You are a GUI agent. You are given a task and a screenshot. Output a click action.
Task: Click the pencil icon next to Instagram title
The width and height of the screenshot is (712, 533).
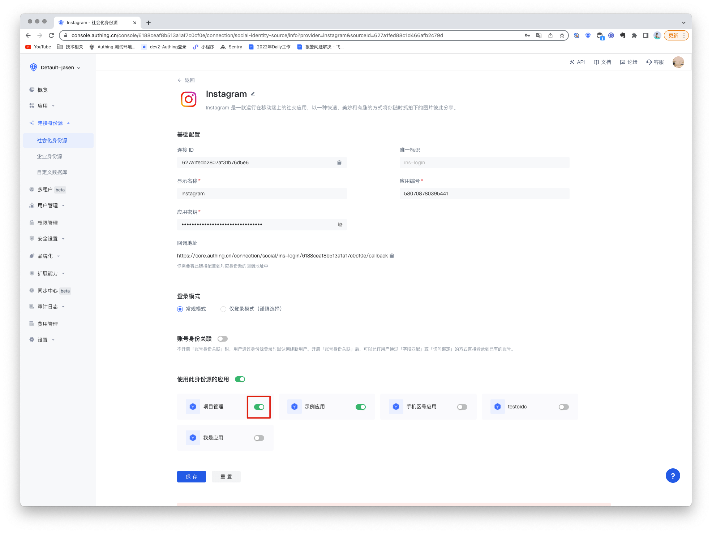pos(253,94)
